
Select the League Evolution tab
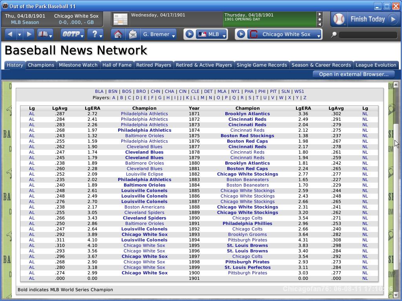(x=376, y=65)
